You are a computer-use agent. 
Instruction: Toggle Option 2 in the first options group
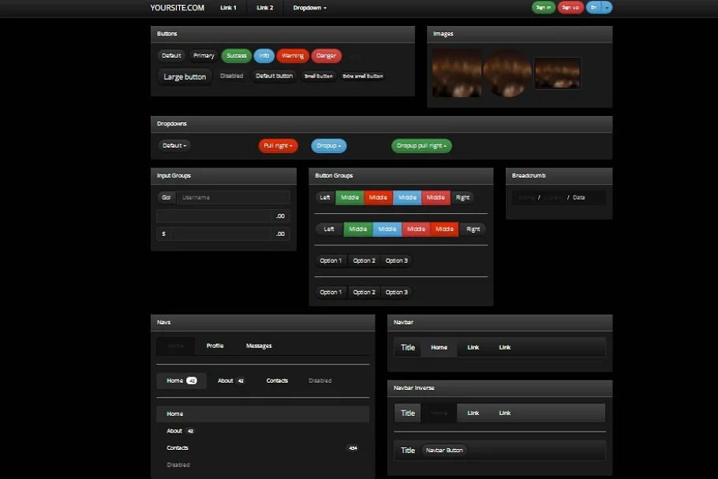click(364, 260)
